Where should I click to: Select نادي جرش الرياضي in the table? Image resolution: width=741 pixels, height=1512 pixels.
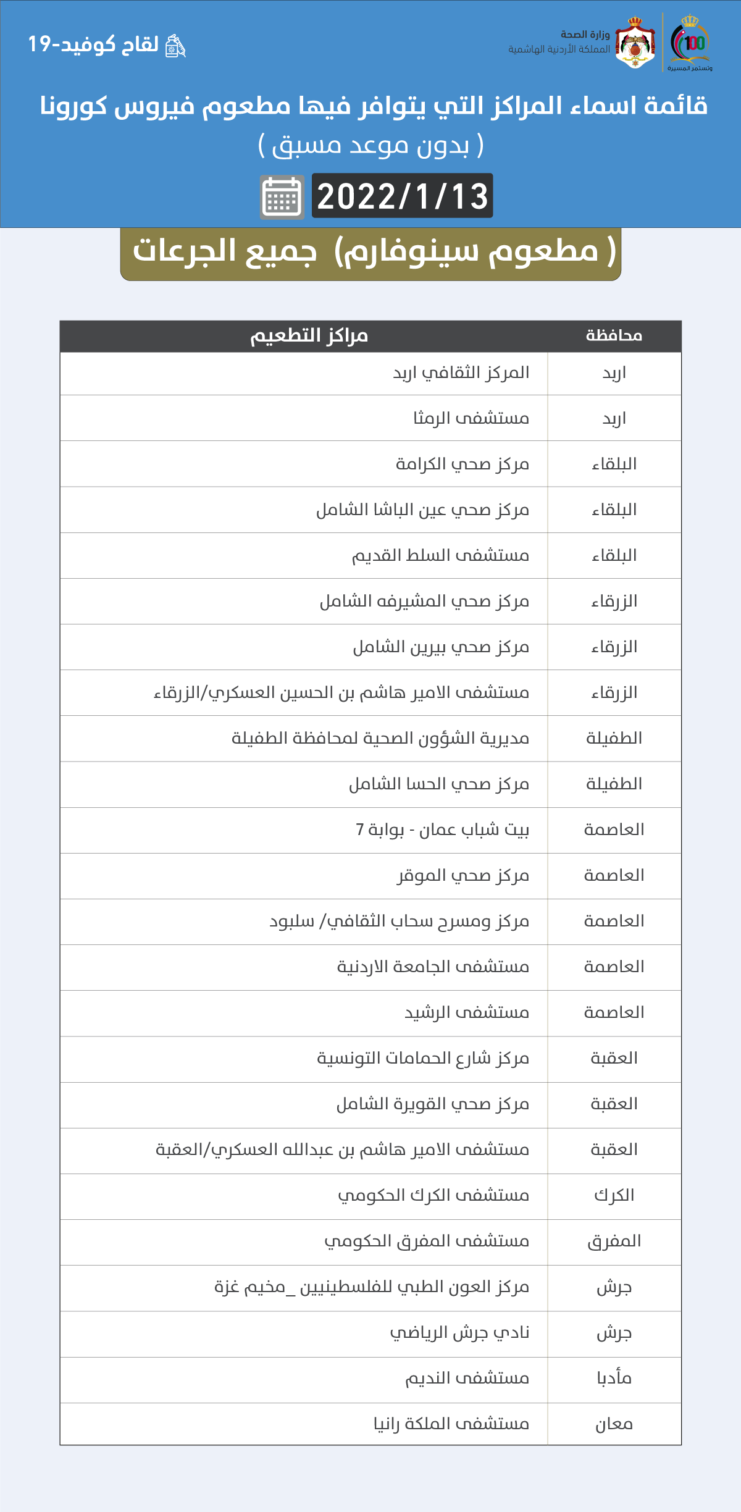[459, 1333]
